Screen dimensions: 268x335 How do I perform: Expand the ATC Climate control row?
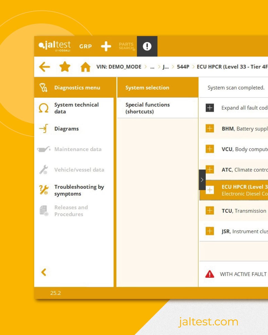tap(210, 169)
